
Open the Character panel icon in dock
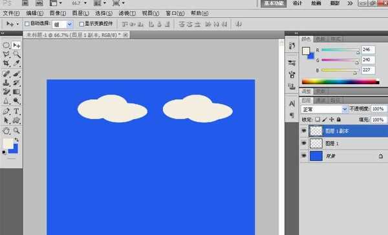pos(292,104)
